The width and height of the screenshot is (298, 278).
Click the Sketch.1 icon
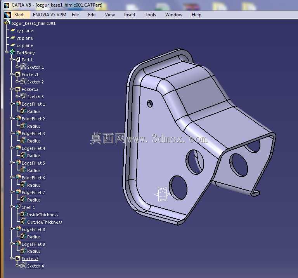tap(23, 67)
